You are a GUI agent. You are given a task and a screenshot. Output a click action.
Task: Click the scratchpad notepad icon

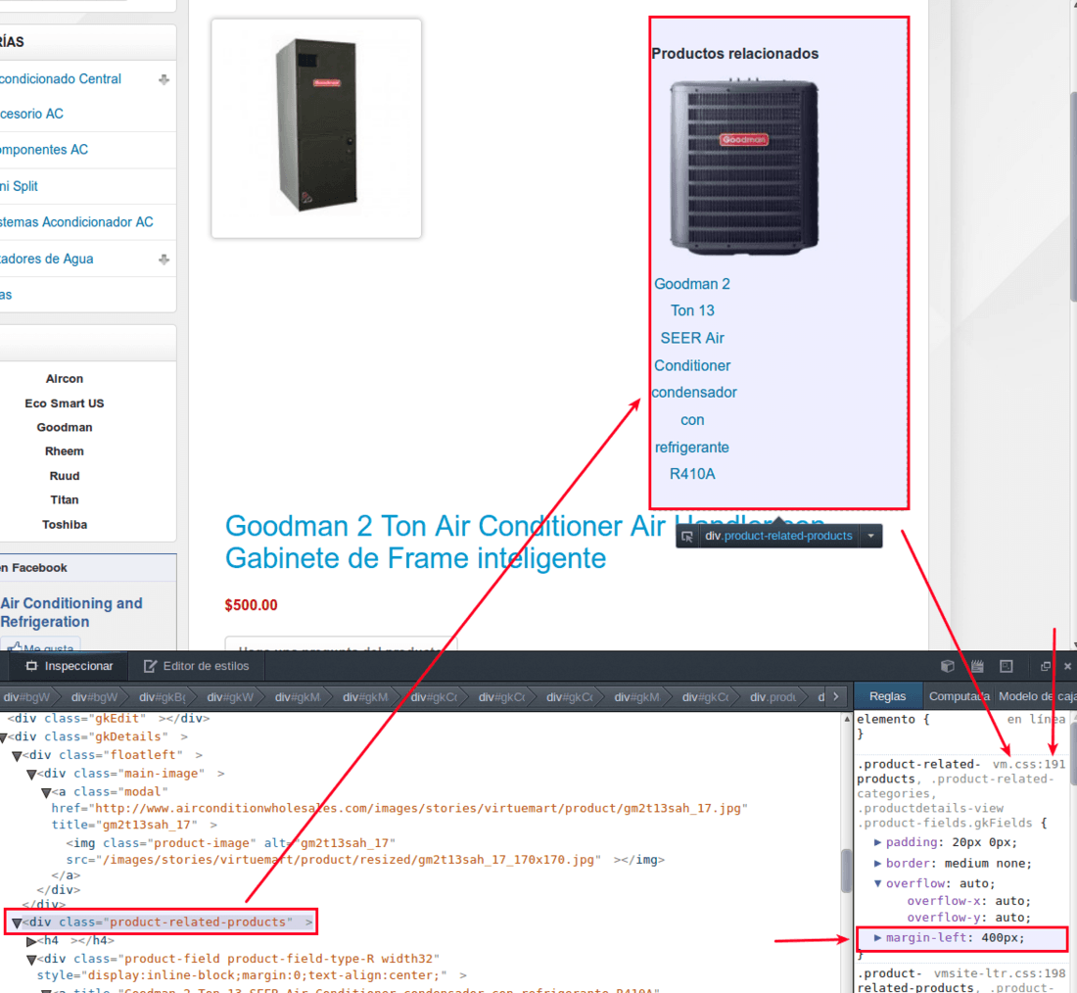point(977,666)
